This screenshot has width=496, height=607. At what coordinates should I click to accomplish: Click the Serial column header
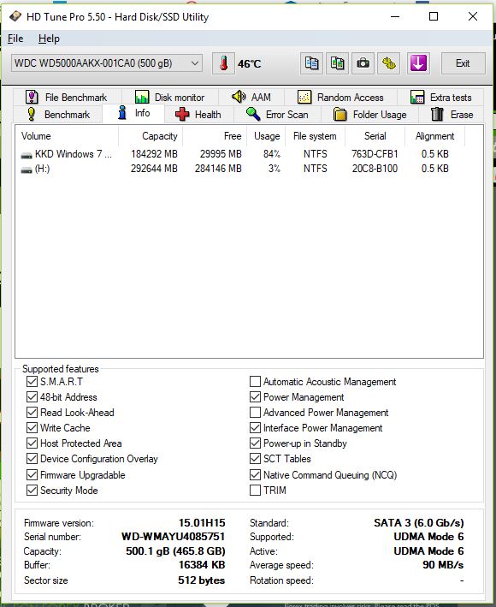375,136
